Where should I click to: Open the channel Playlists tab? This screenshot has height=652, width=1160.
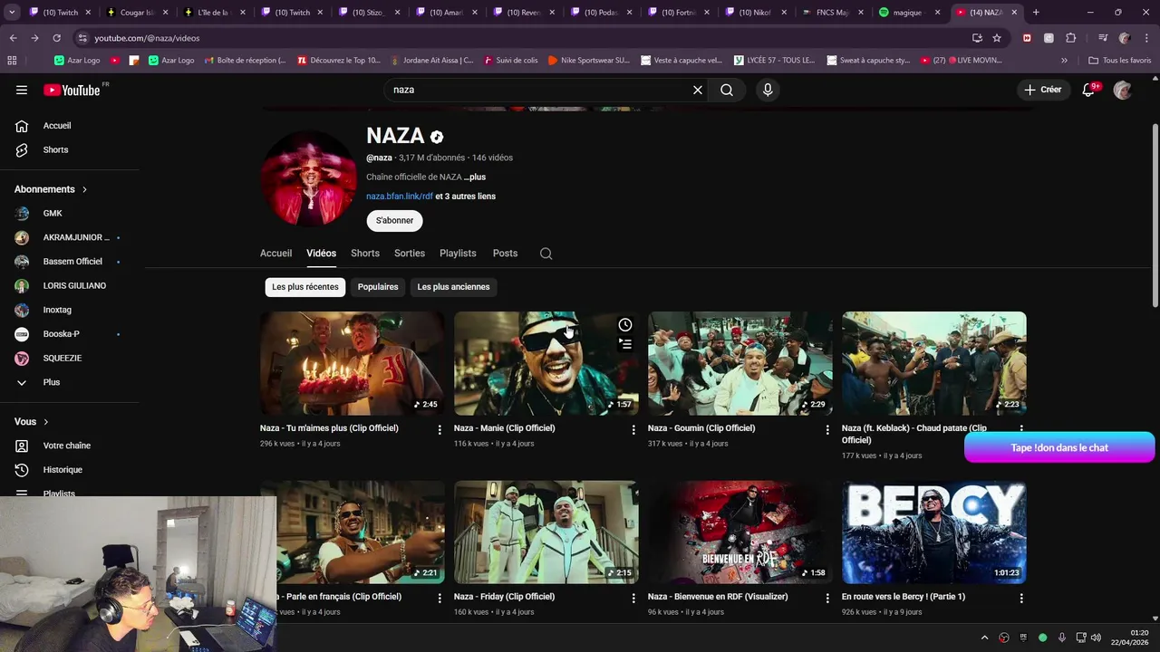[x=458, y=254]
